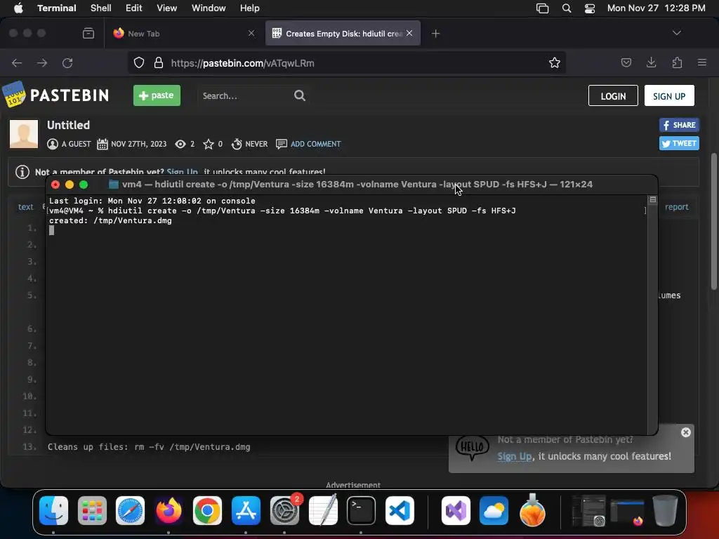This screenshot has height=539, width=719.
Task: Click the Pastebin logo
Action: click(55, 95)
